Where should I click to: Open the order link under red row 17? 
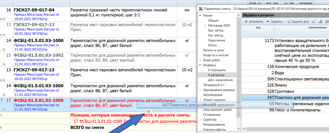click(37, 107)
